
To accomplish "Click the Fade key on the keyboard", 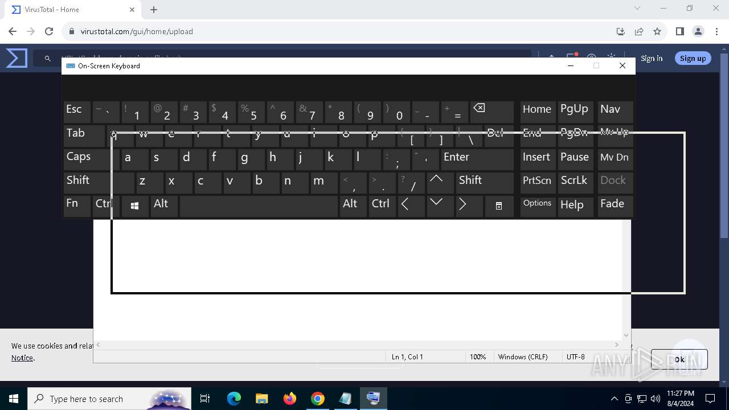I will [615, 206].
